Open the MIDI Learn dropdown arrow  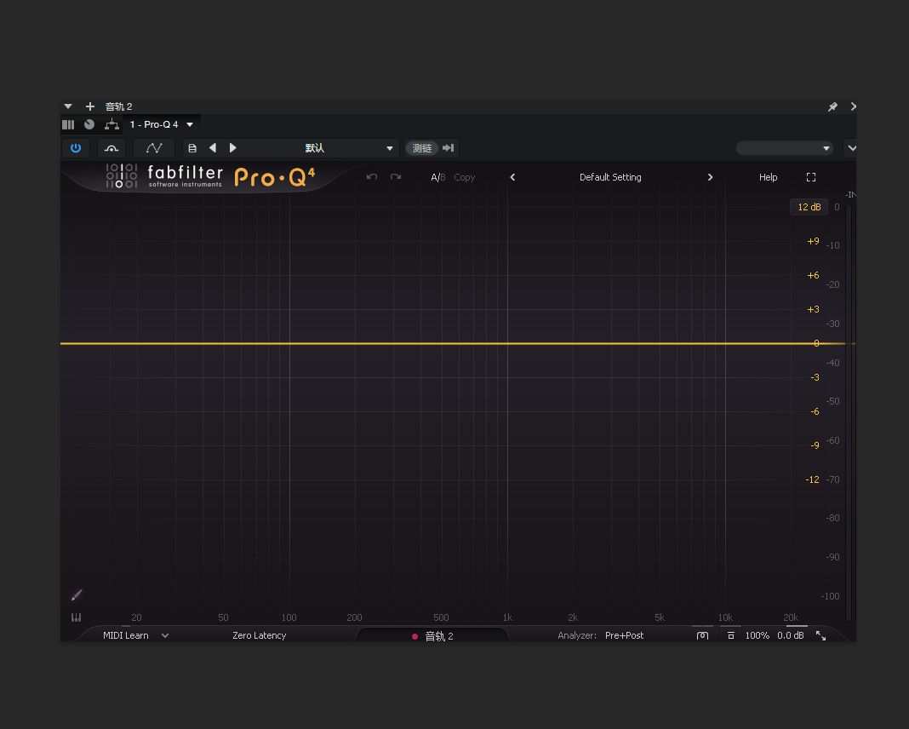coord(165,635)
